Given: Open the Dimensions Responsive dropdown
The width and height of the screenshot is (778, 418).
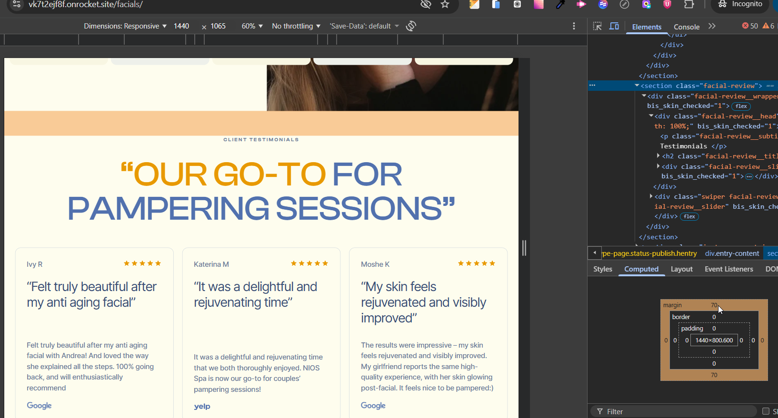Looking at the screenshot, I should [x=125, y=26].
